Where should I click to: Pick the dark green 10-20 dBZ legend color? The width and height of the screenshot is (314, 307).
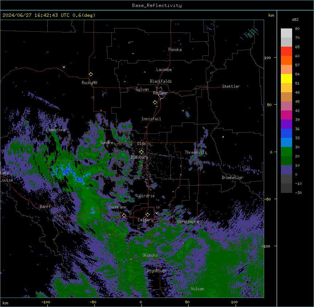click(286, 160)
